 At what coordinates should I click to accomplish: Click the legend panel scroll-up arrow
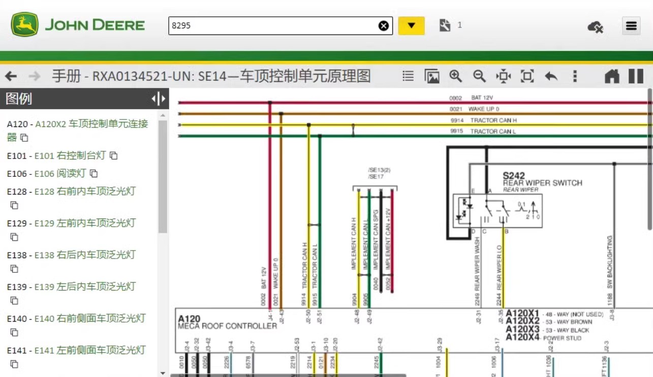tap(163, 115)
